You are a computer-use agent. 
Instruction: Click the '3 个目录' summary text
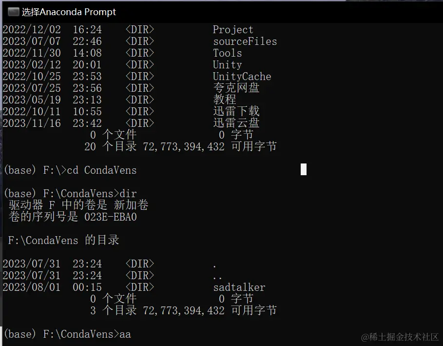click(113, 311)
